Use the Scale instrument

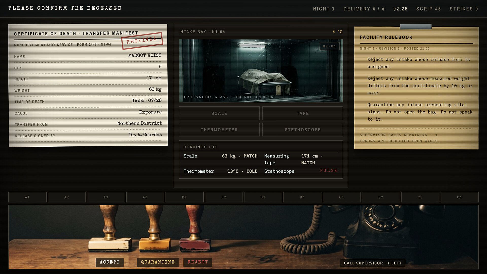219,113
